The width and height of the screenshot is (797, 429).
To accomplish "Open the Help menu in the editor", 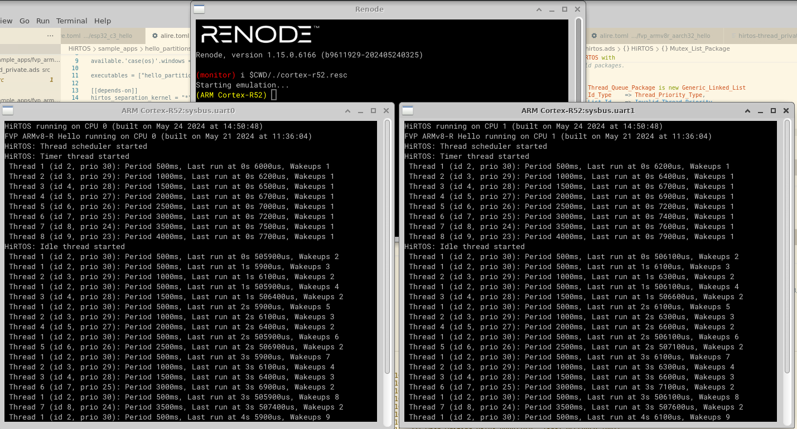I will pos(103,21).
